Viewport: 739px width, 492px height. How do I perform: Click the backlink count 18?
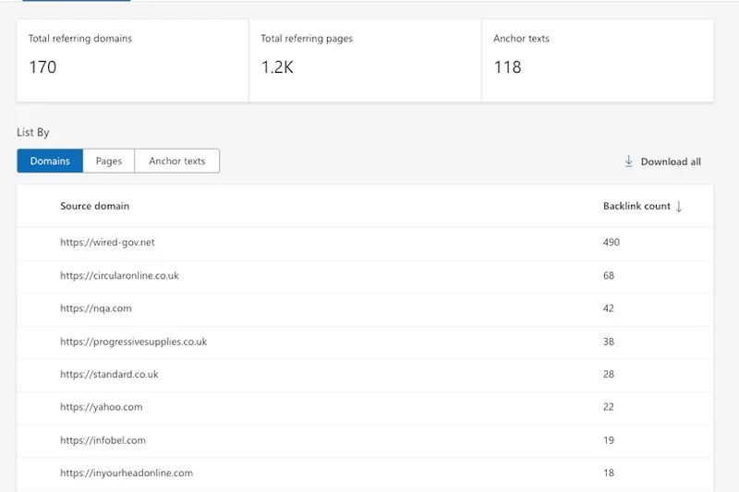click(609, 474)
